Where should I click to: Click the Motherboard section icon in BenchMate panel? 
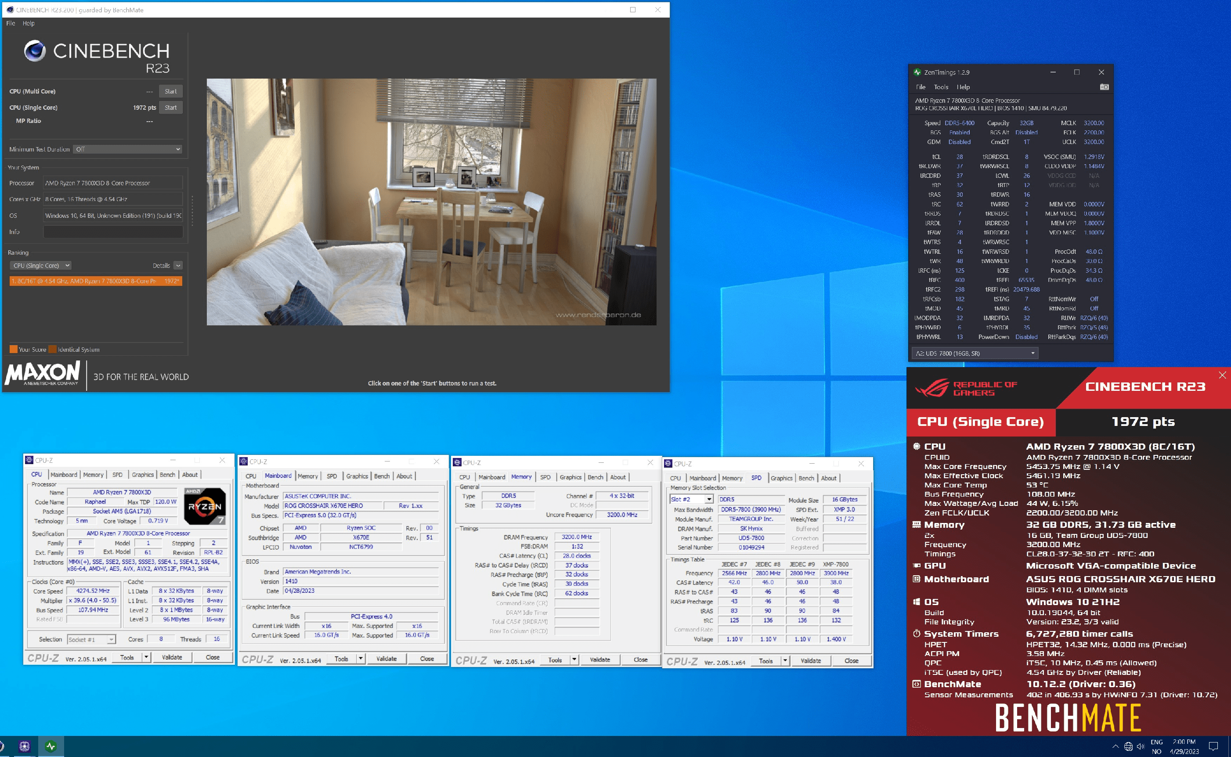pyautogui.click(x=917, y=579)
